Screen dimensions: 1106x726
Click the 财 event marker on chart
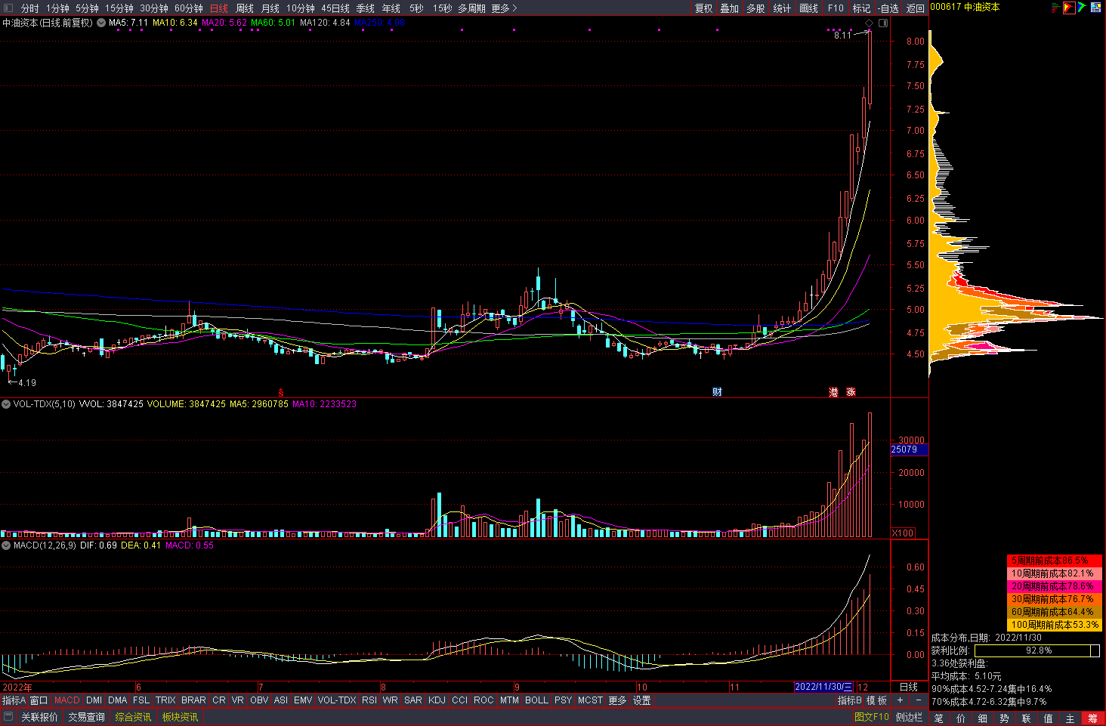(717, 391)
